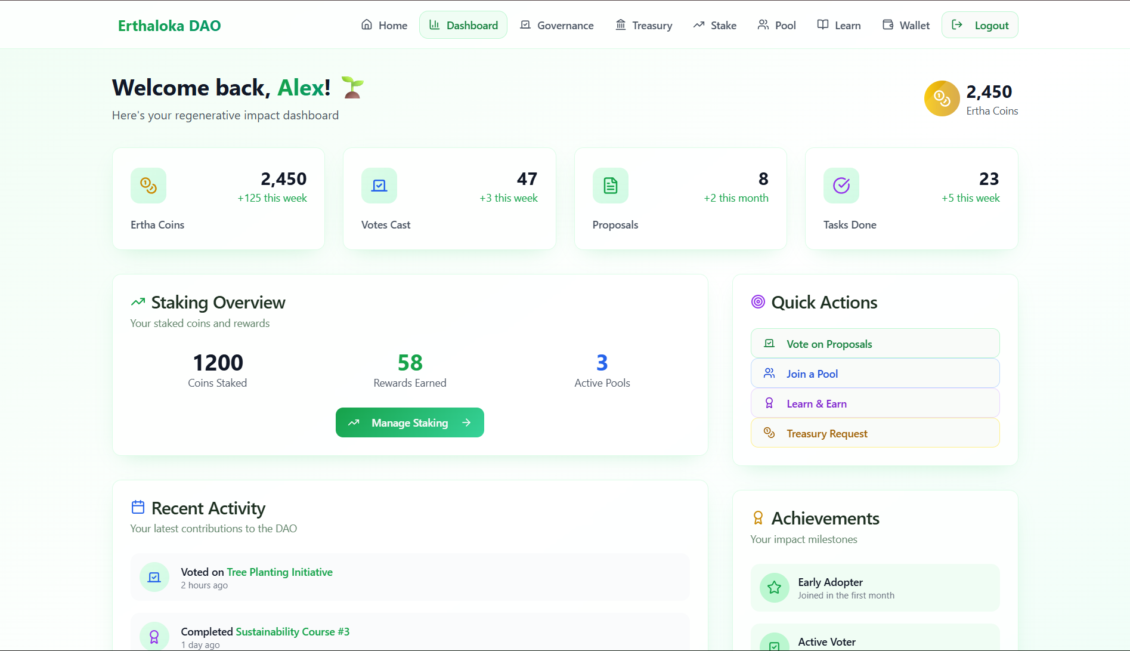Click the Erthaloka DAO logo
The width and height of the screenshot is (1130, 651).
point(169,25)
